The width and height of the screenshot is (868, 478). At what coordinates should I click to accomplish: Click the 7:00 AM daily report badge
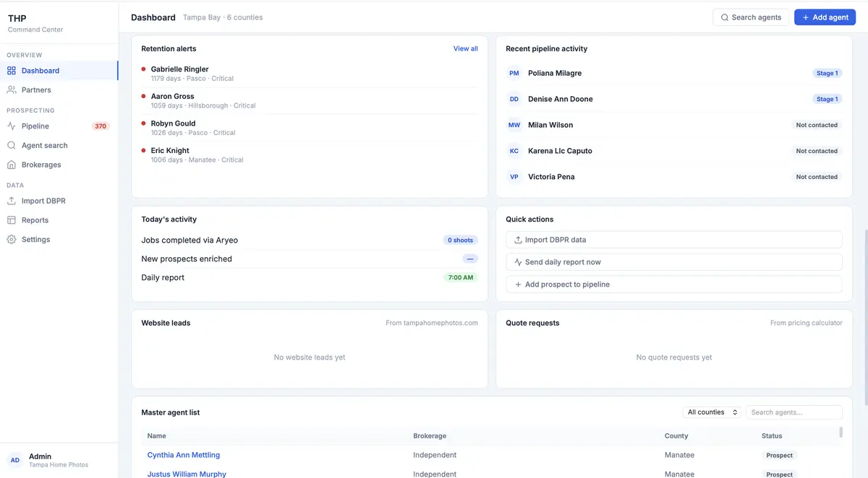(x=460, y=277)
